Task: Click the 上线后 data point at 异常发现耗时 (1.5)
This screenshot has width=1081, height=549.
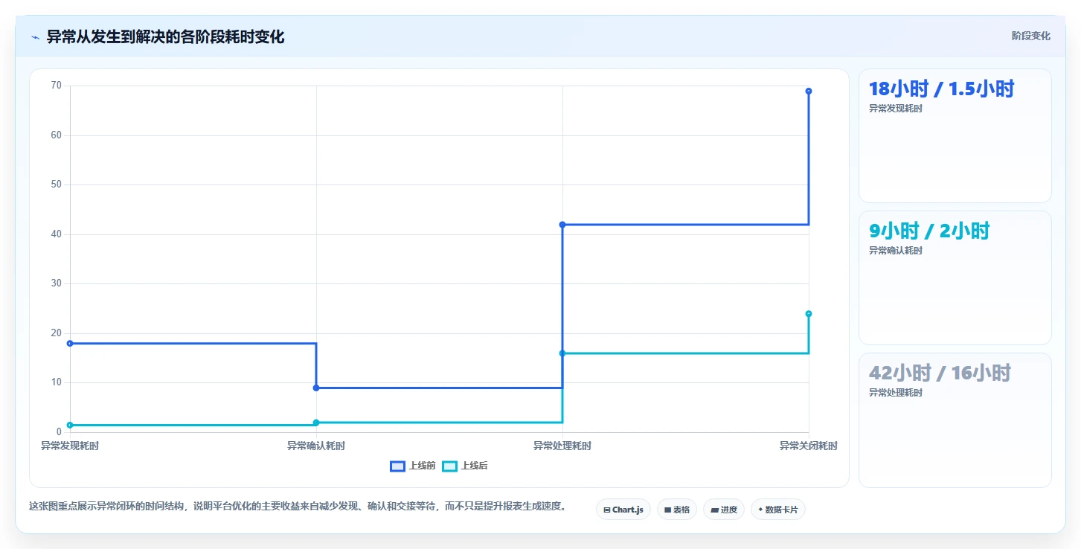Action: (x=70, y=425)
